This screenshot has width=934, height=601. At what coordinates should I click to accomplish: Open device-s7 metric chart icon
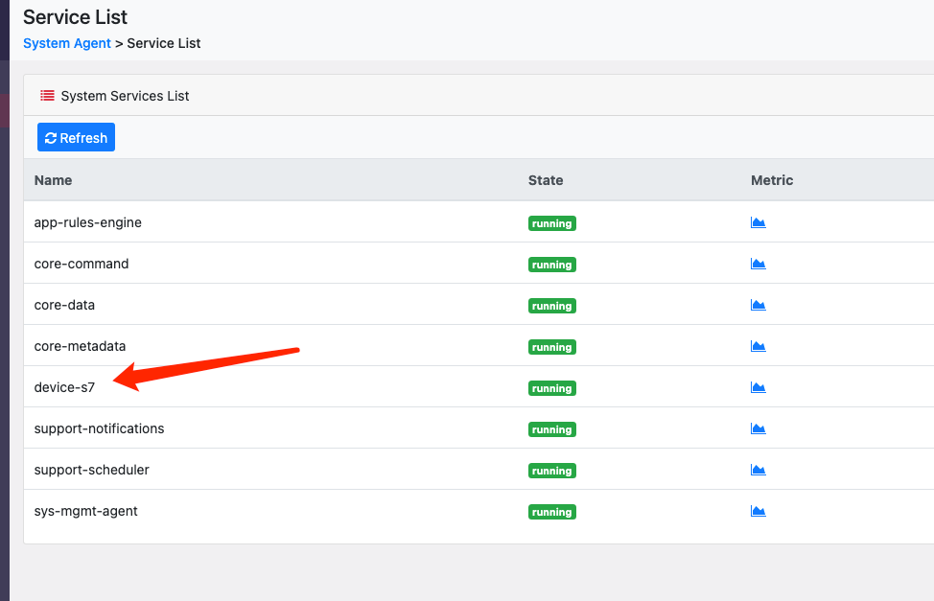758,387
